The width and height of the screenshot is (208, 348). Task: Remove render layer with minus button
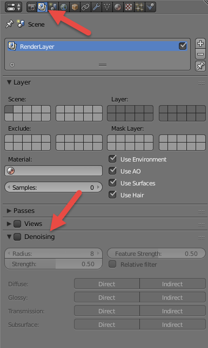click(200, 54)
